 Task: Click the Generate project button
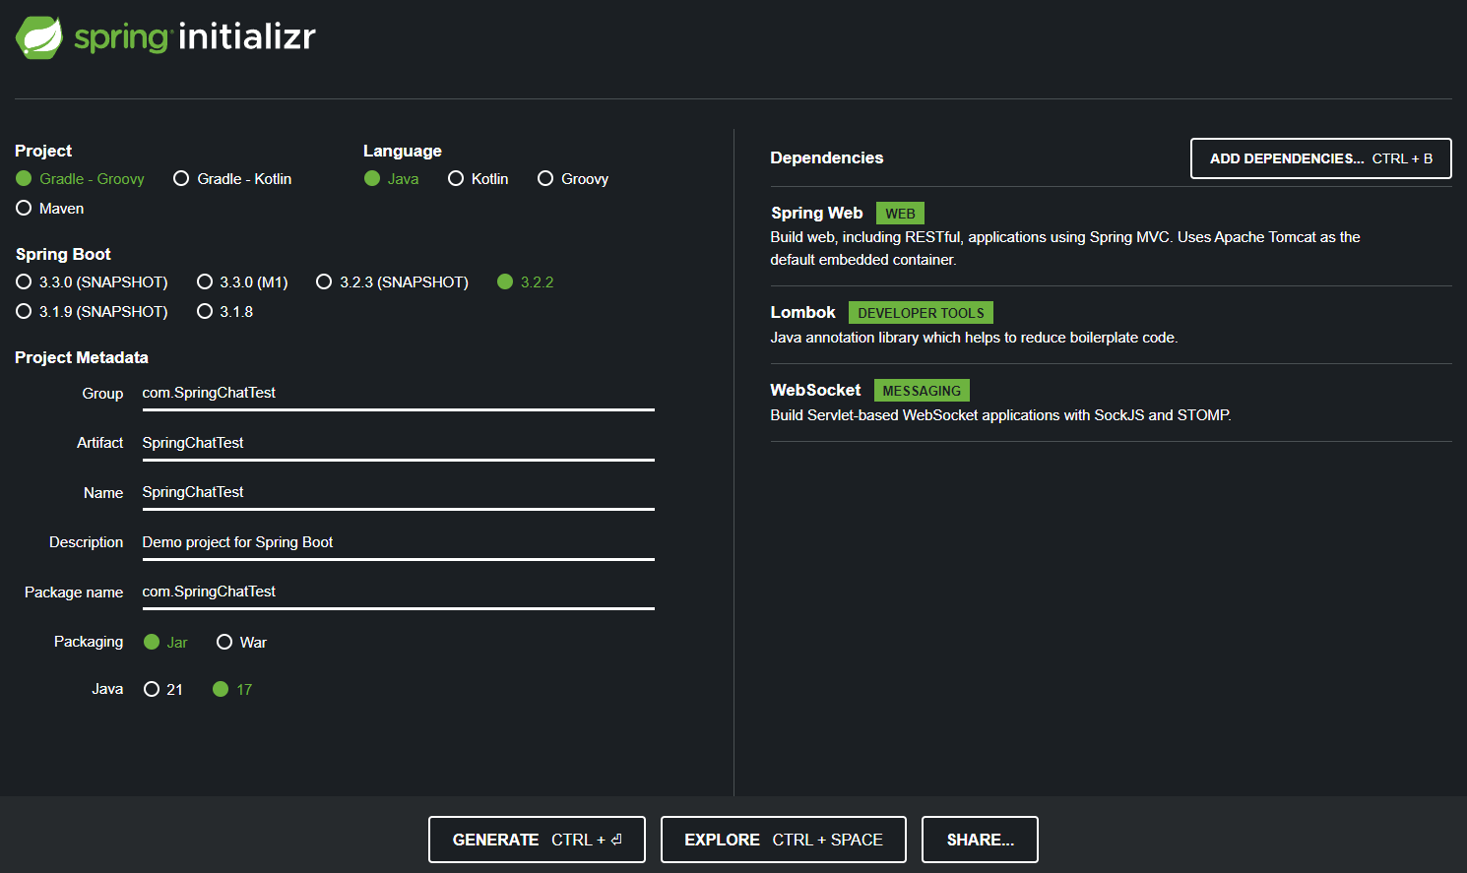tap(537, 840)
